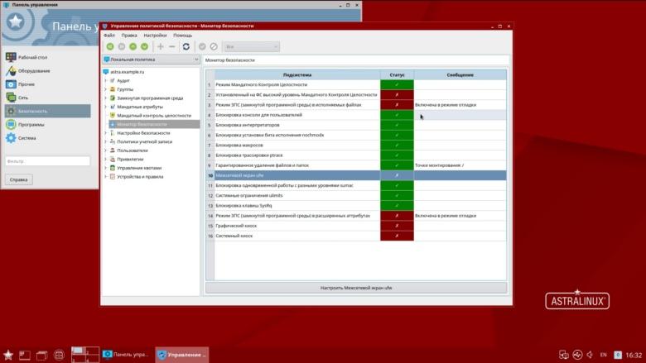Click the Фильтр input field
The height and width of the screenshot is (363, 646).
pyautogui.click(x=48, y=161)
